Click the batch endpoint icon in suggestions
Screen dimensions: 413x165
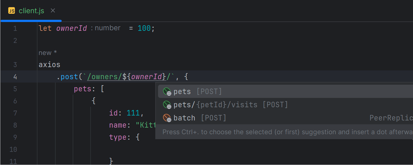[x=167, y=118]
